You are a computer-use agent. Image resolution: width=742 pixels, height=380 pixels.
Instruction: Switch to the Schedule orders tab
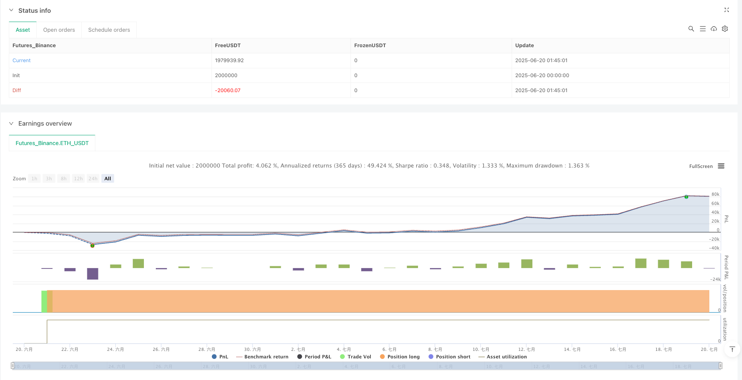point(109,30)
